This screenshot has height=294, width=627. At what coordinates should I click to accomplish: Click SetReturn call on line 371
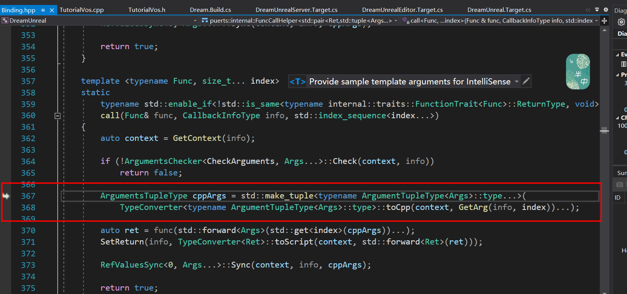122,242
